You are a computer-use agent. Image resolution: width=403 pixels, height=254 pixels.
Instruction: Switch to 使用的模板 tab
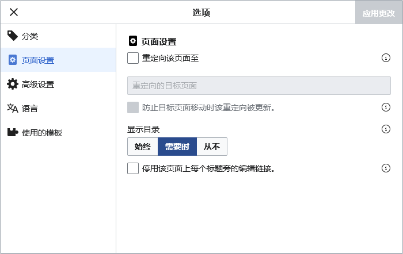click(x=42, y=133)
